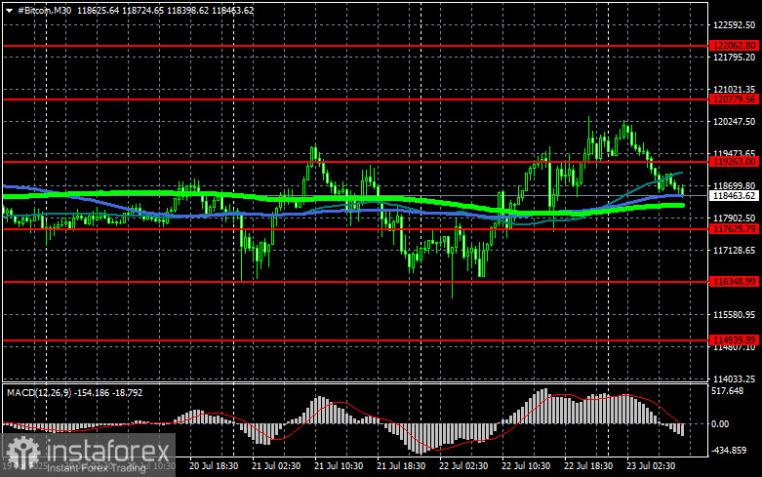This screenshot has width=762, height=477.
Task: Click the 122062.80 red price label
Action: click(x=734, y=46)
